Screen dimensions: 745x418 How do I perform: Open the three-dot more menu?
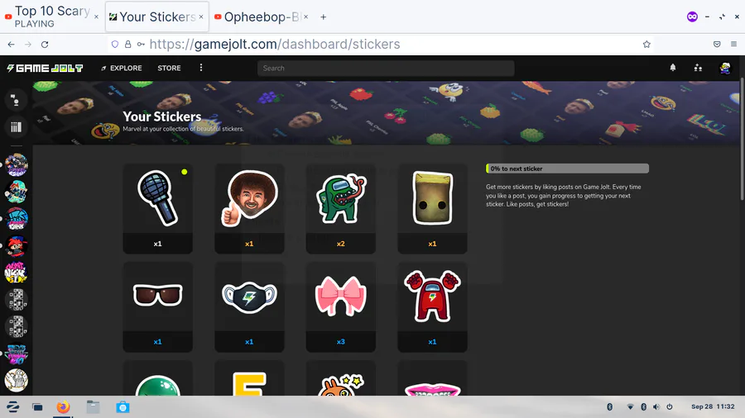(201, 68)
